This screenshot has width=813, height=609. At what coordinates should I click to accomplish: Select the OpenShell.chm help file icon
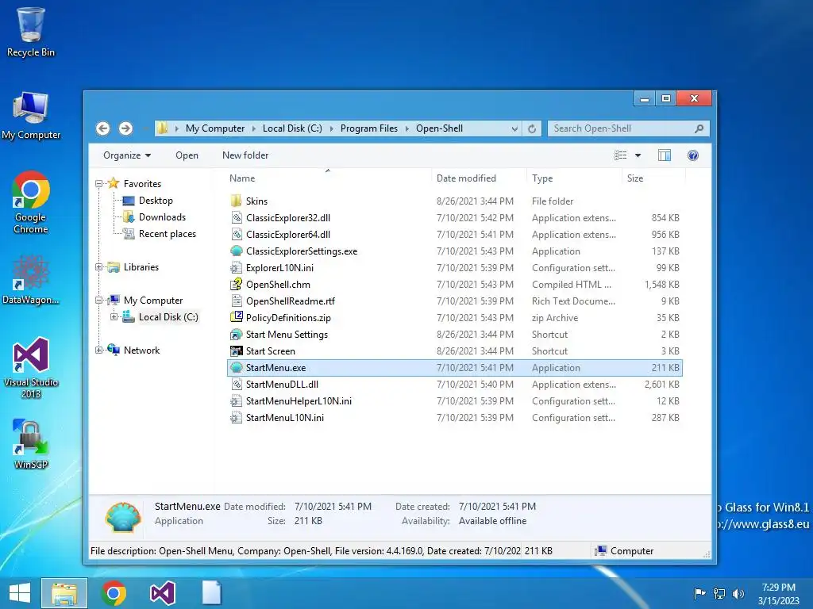tap(236, 285)
